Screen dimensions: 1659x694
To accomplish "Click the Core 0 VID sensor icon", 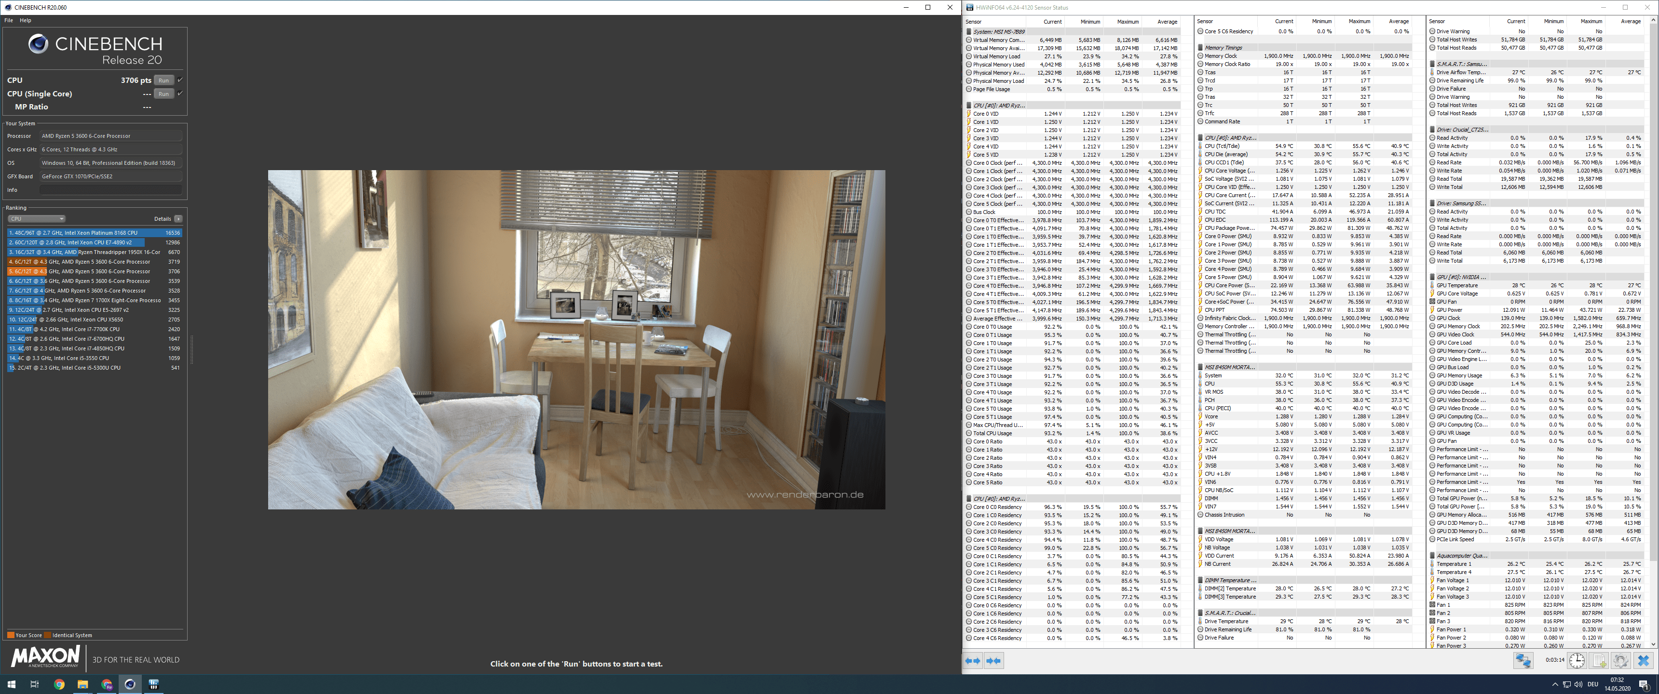I will pyautogui.click(x=968, y=114).
